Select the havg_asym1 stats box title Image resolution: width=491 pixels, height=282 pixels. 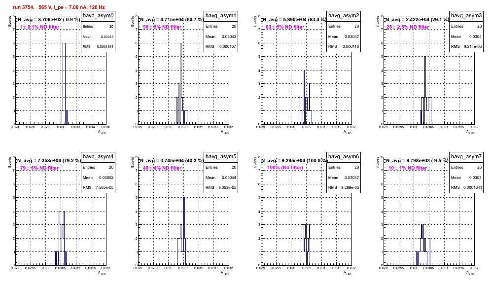221,15
